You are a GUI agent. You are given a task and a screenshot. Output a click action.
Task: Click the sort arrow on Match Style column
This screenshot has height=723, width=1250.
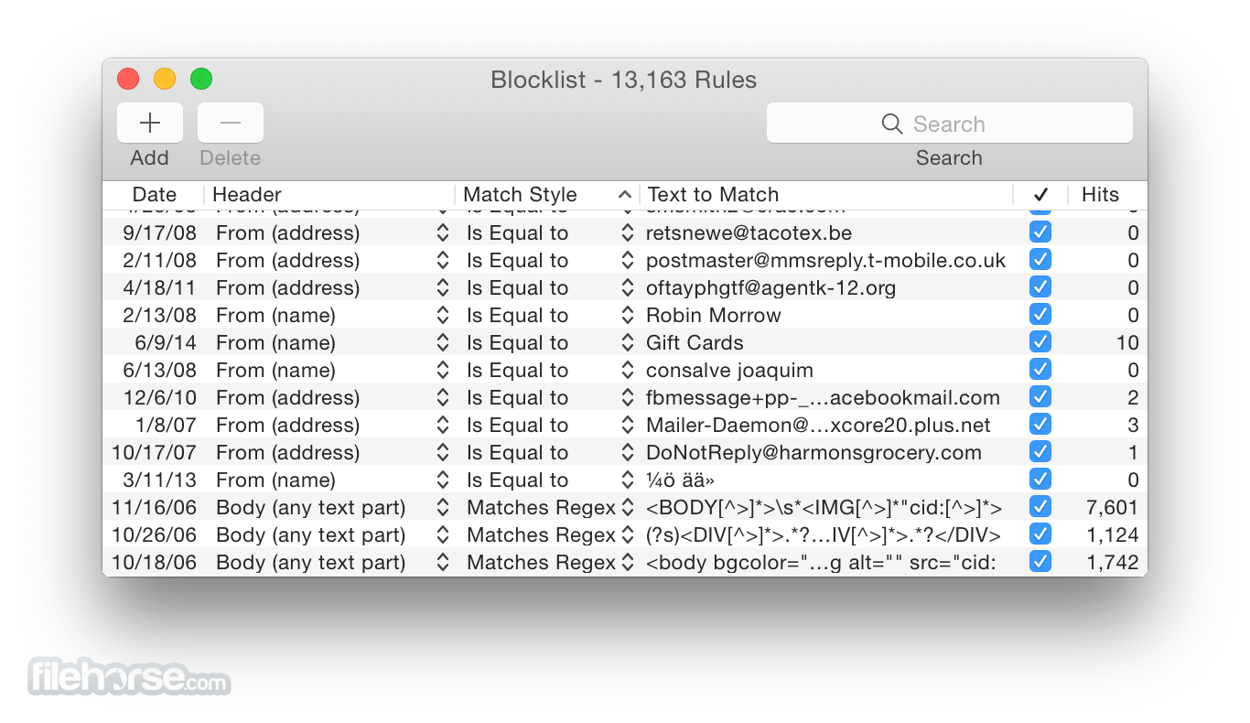click(625, 195)
